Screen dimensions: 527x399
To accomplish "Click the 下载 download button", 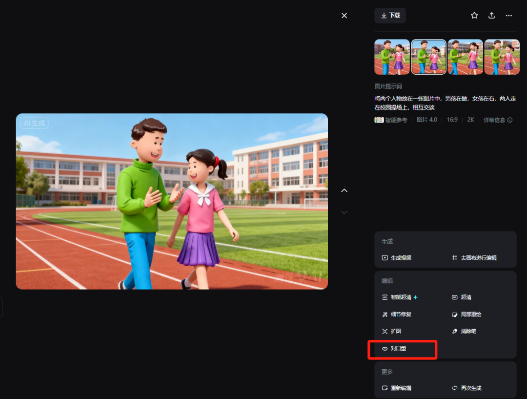I will click(x=390, y=16).
